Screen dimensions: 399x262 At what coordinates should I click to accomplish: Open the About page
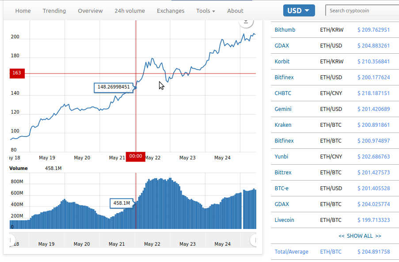[235, 11]
